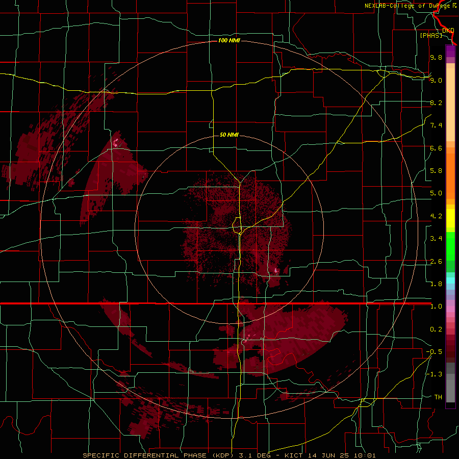Click the 5.0 scale value
This screenshot has width=459, height=459.
coord(436,193)
